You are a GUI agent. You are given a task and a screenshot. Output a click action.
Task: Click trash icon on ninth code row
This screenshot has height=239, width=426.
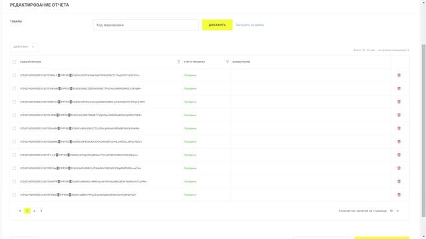coord(399,181)
